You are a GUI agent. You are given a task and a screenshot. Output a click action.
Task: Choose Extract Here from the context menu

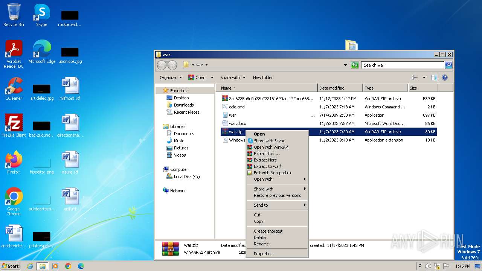277,160
